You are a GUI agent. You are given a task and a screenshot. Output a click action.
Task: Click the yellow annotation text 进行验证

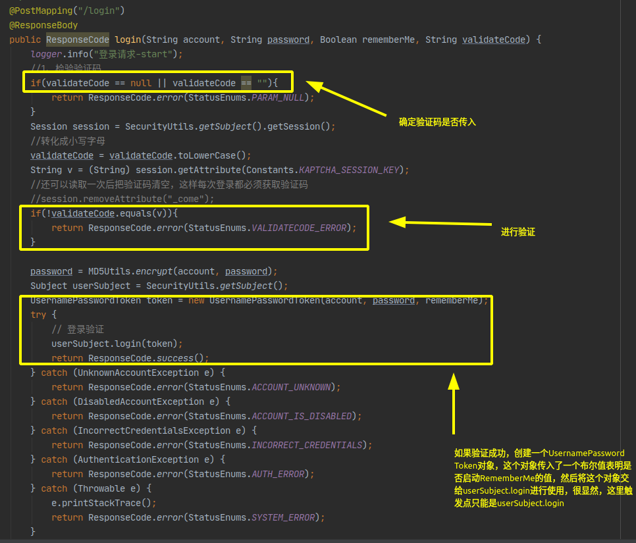[518, 232]
